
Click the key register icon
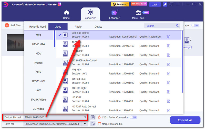click(165, 4)
